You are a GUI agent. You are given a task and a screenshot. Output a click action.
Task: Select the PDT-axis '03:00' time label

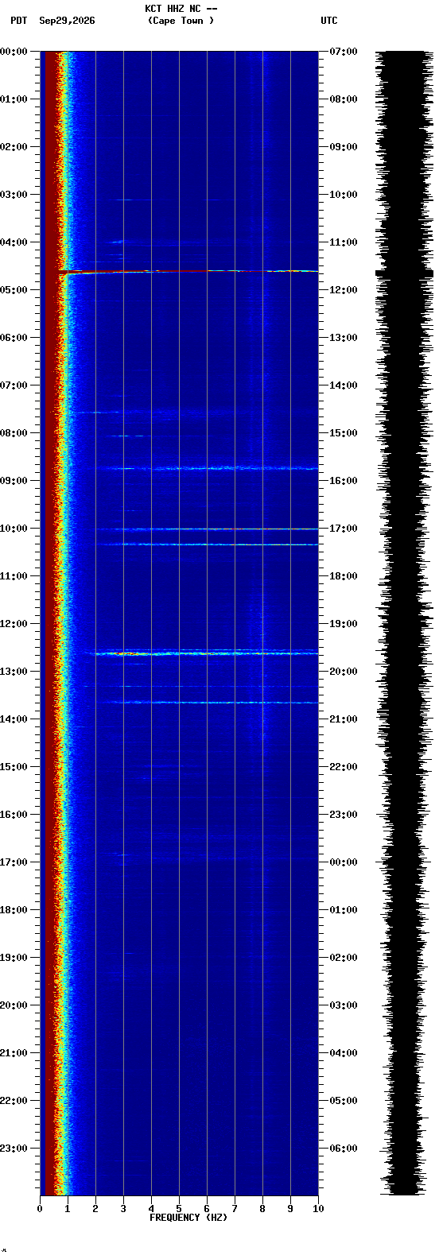click(14, 195)
